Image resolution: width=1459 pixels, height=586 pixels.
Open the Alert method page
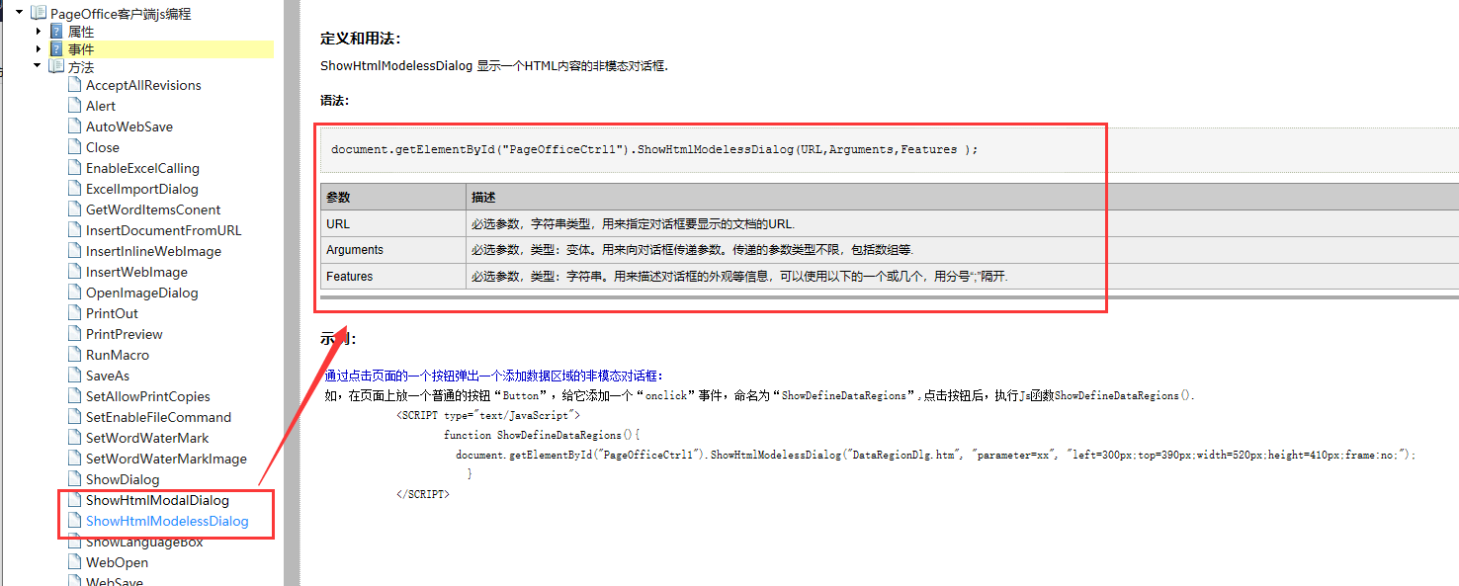101,106
